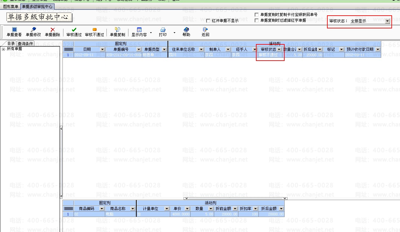Click the 打印 printer icon
Screen dimensions: 400x232
163,30
